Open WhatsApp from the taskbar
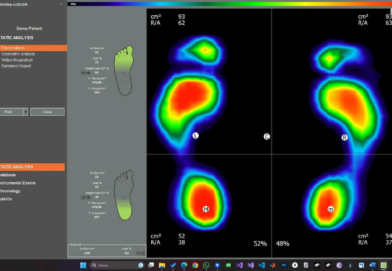The image size is (392, 271). (x=206, y=265)
